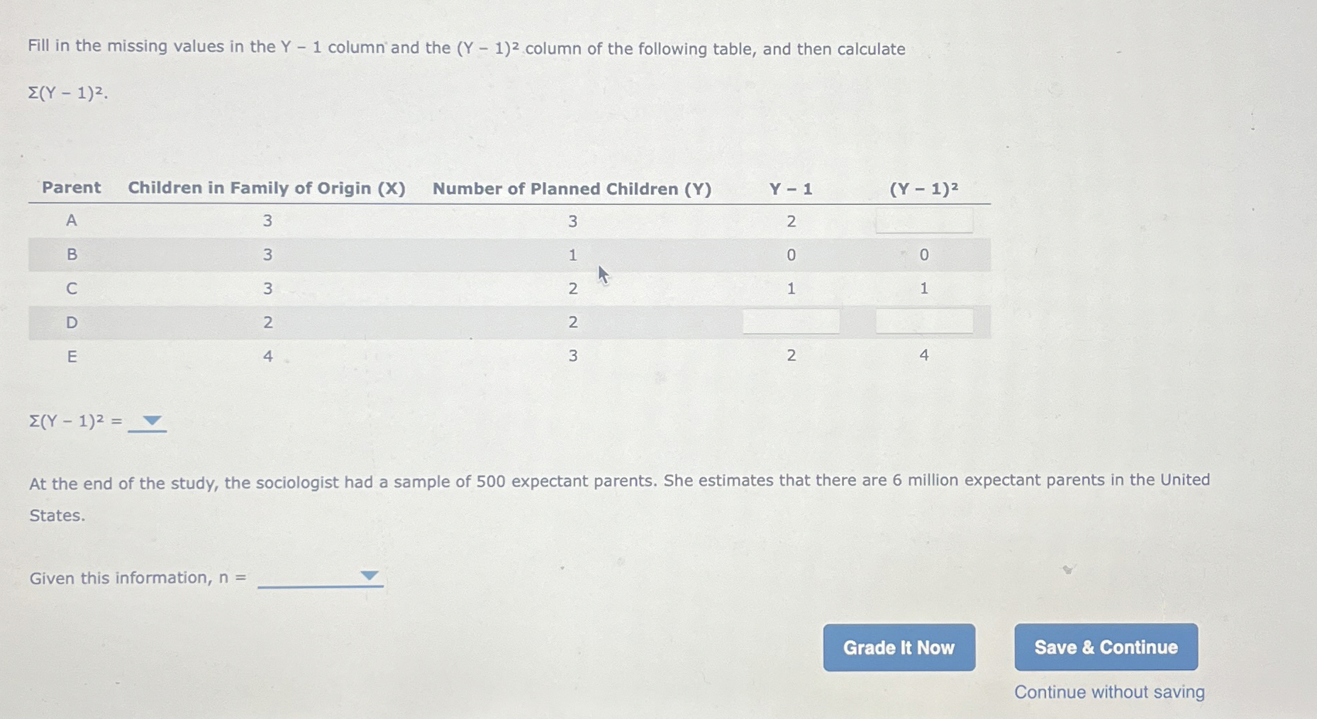The image size is (1317, 719).
Task: Click the Y – 1 column header
Action: (x=790, y=189)
